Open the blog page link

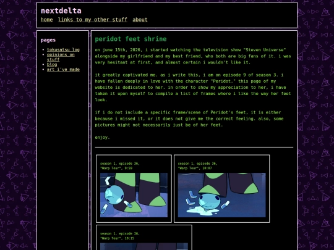click(52, 64)
